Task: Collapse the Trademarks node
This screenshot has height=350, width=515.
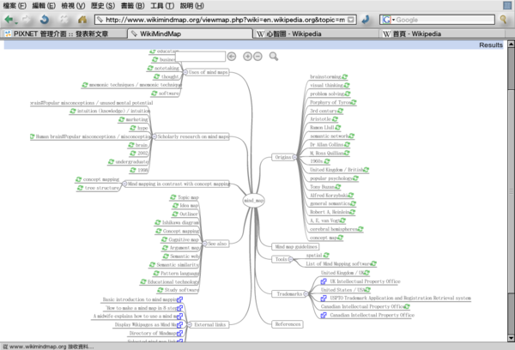Action: pyautogui.click(x=306, y=294)
